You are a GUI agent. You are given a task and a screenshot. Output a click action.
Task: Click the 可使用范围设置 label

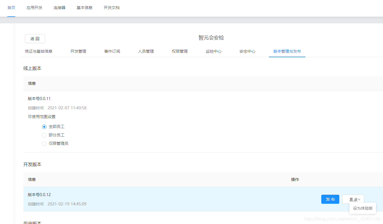coord(42,117)
